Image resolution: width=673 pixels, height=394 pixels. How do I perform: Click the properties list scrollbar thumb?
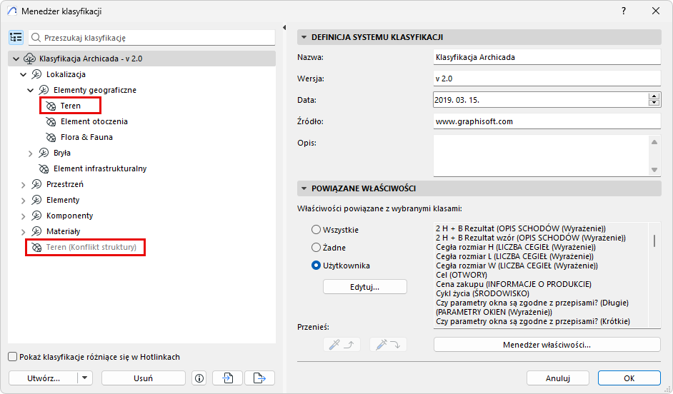click(x=654, y=241)
